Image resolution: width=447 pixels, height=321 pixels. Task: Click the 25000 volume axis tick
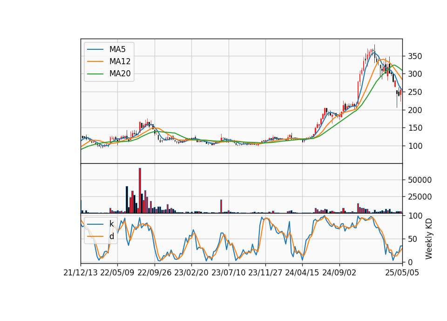420,197
